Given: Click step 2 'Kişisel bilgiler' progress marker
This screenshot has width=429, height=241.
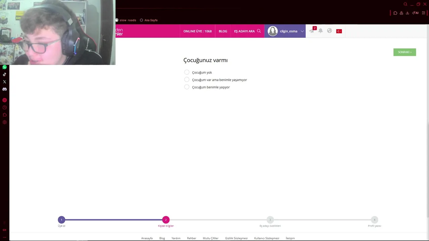Looking at the screenshot, I should (166, 220).
